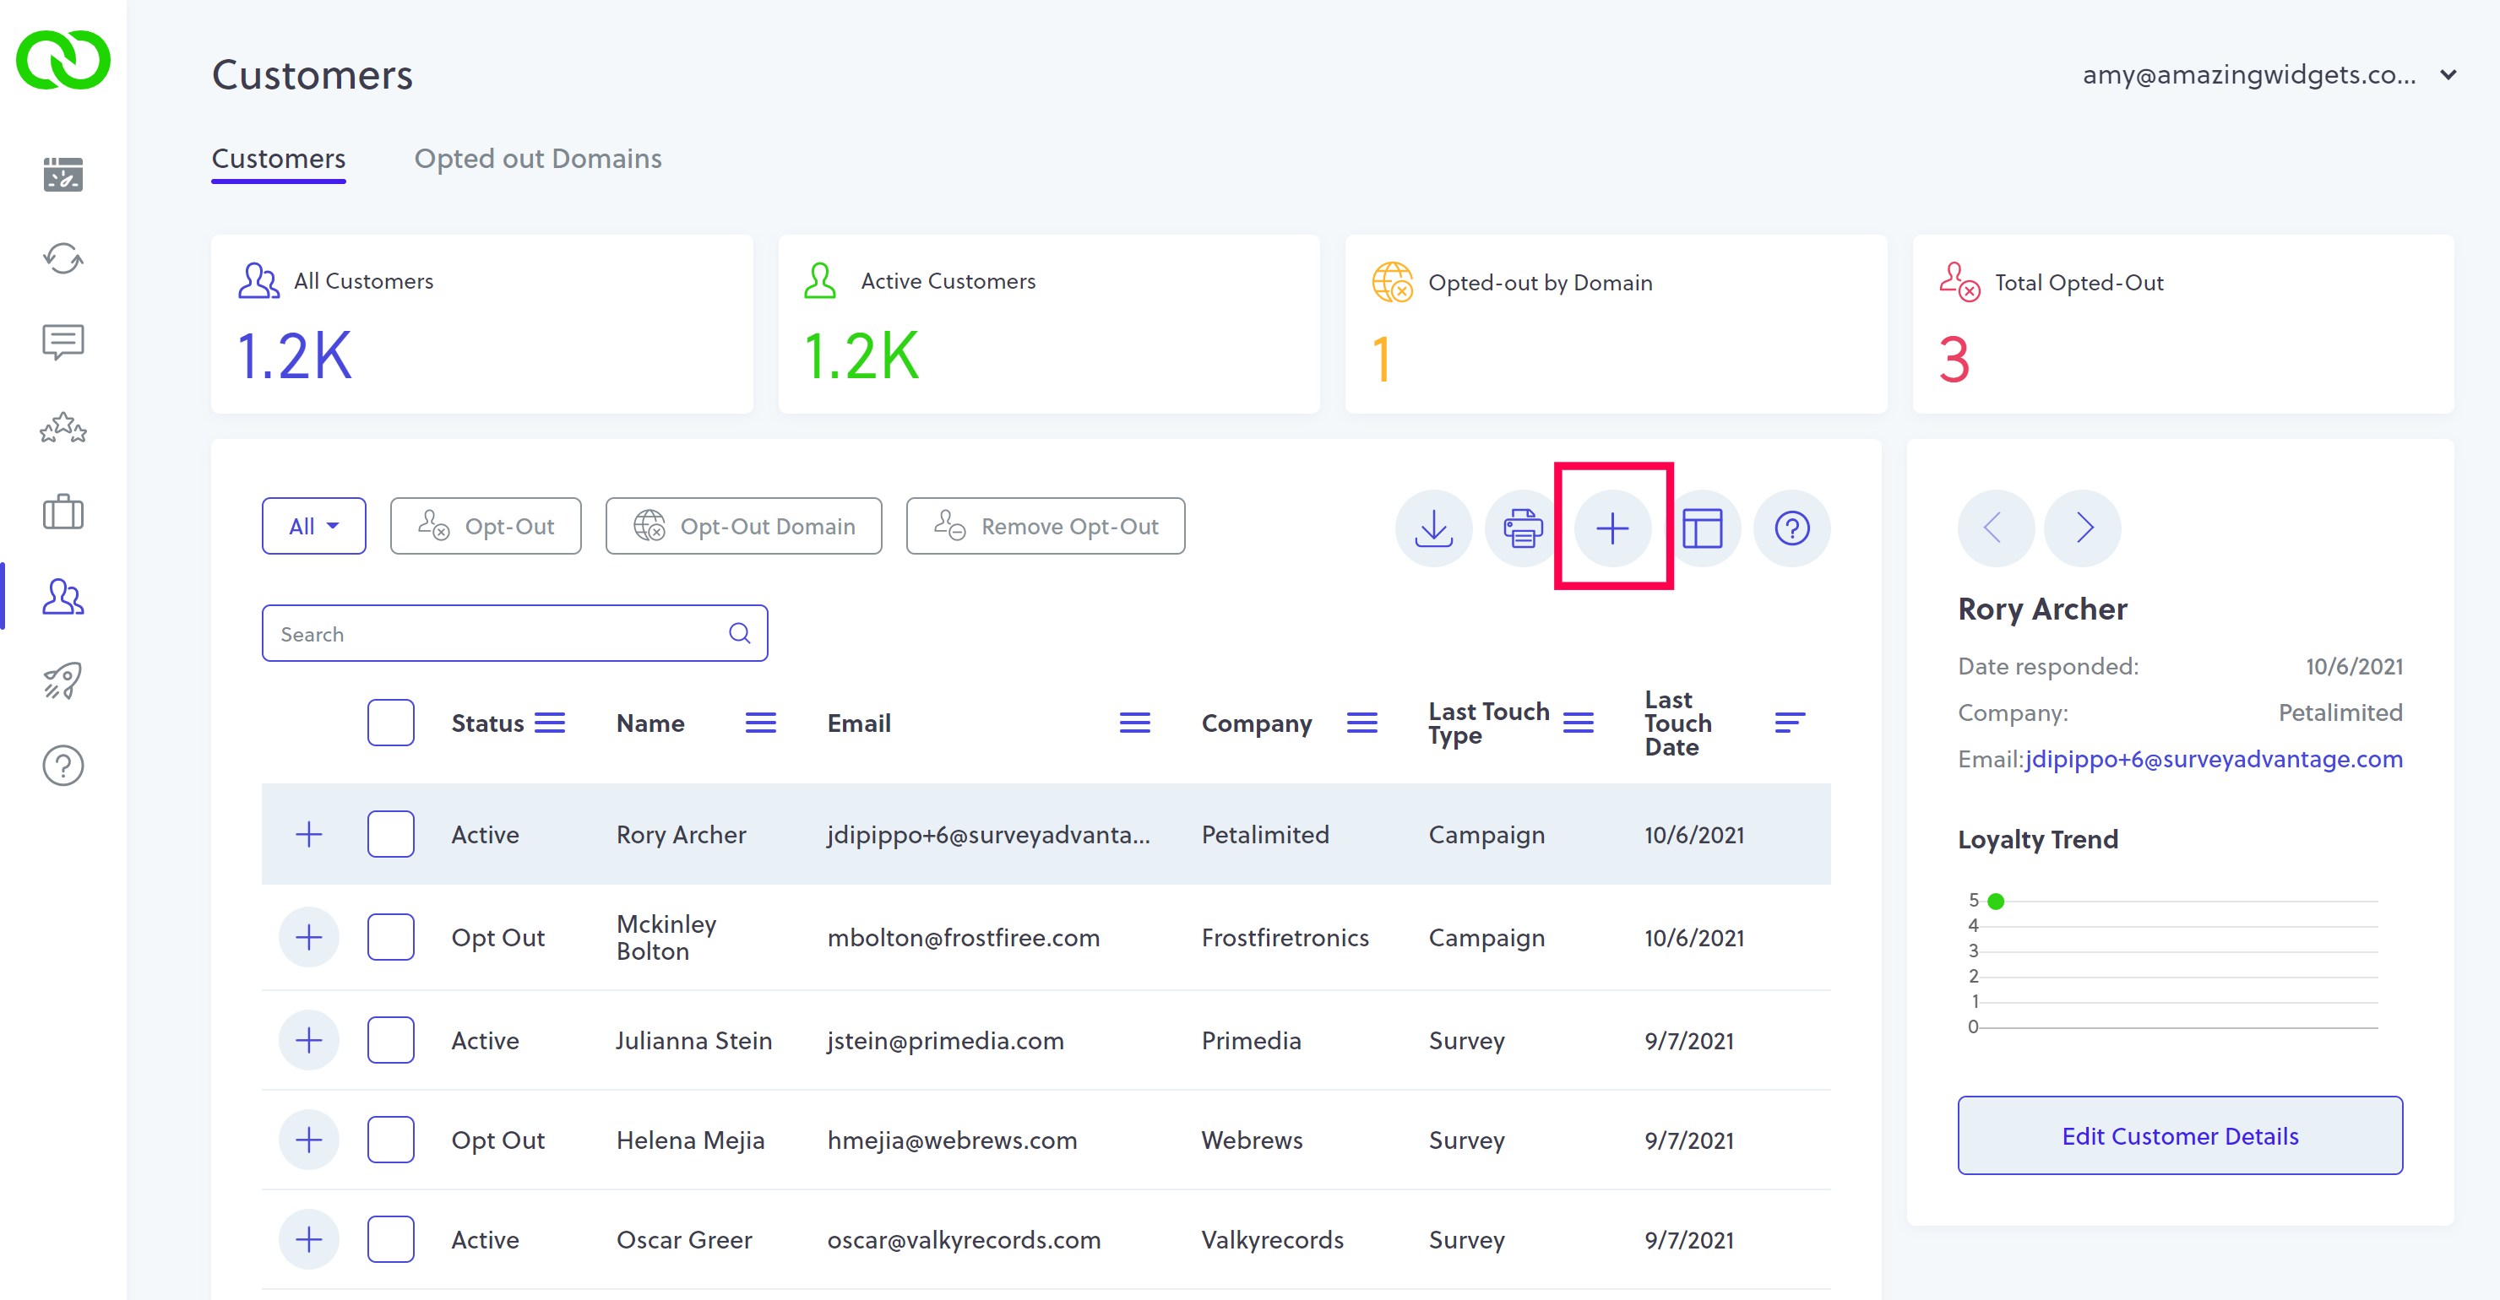Click the sidebar briefcase icon

(x=63, y=512)
